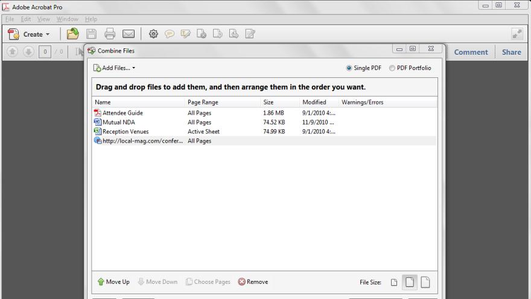Click the page-with-arrow export icon

coord(217,34)
